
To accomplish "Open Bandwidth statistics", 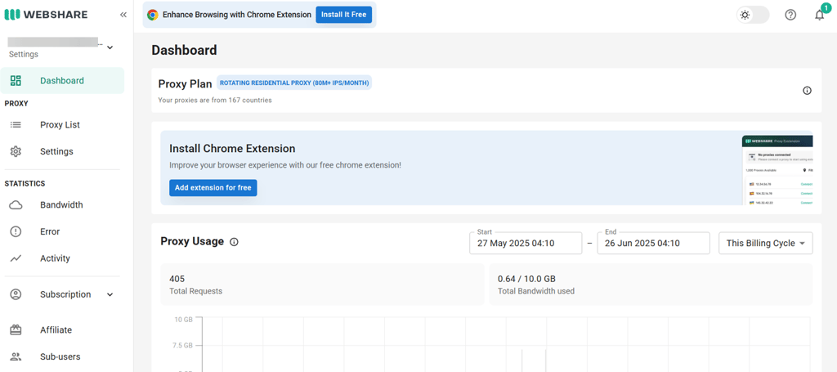I will tap(61, 205).
